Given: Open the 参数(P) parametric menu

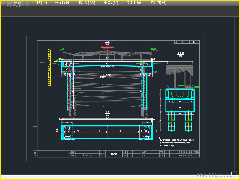Looking at the screenshot, I should point(111,3).
